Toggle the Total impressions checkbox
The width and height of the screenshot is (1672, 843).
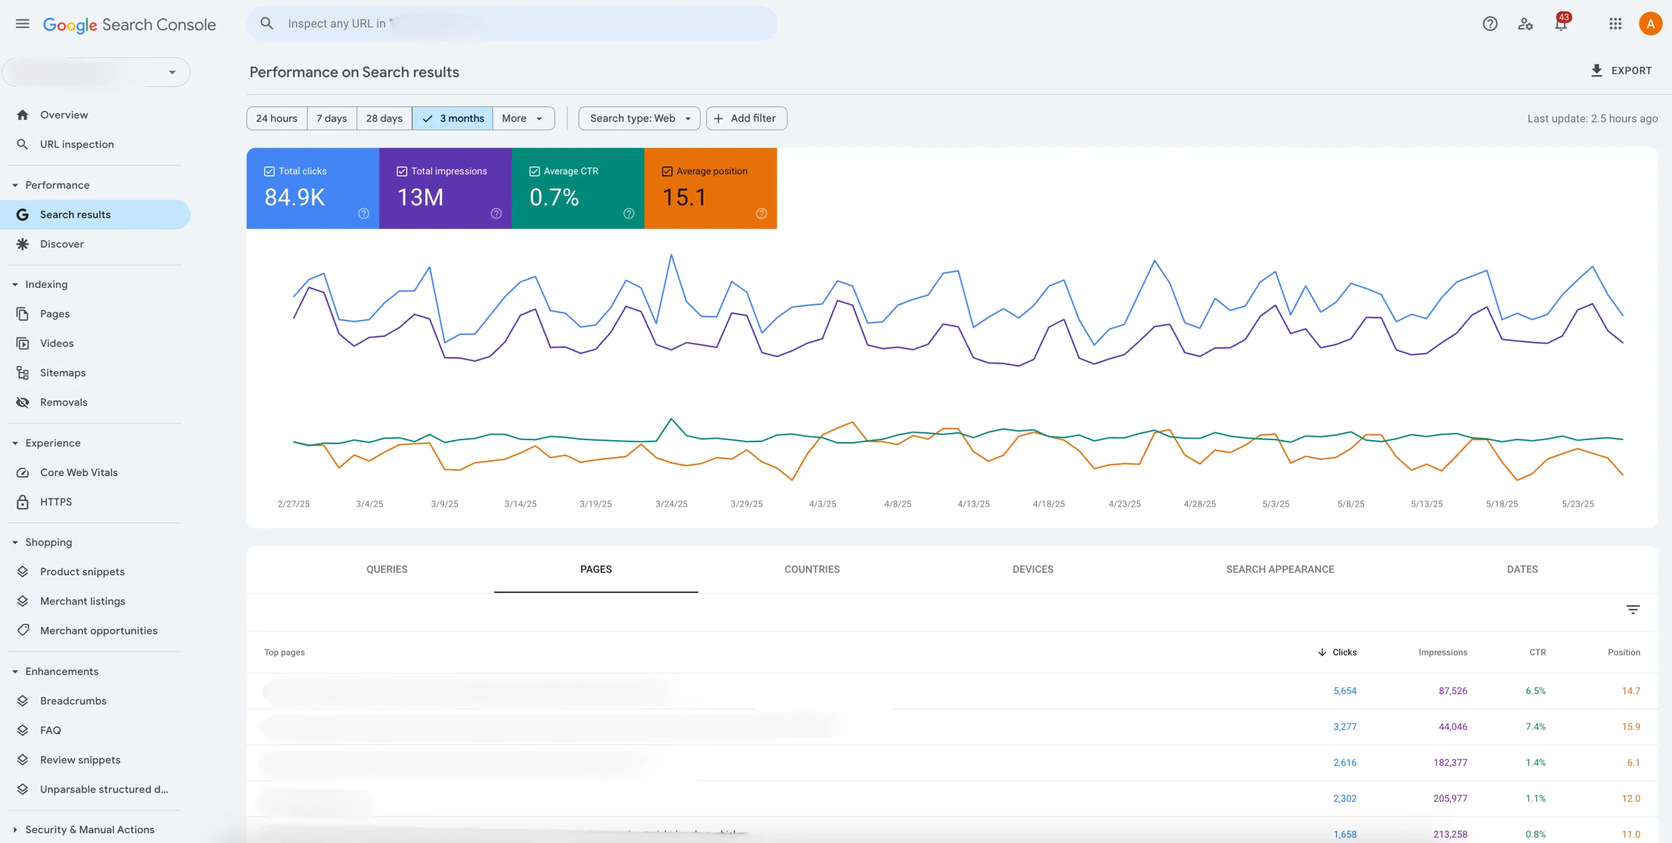click(x=402, y=171)
